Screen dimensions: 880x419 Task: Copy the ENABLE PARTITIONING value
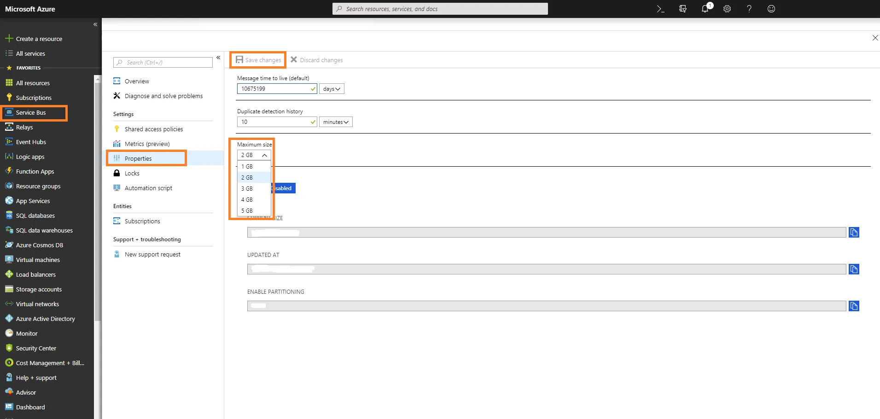(854, 306)
